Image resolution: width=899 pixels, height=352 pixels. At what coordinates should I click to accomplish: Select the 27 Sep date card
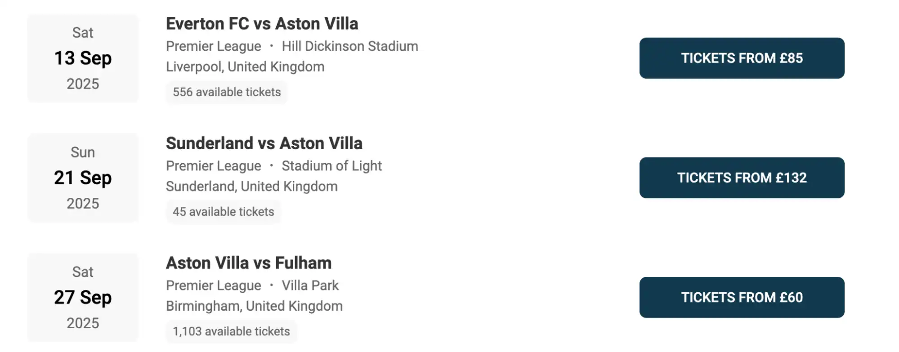83,297
